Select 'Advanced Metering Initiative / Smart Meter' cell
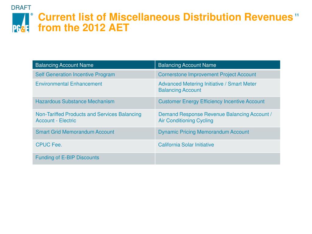Viewport: 312px width, 234px height. click(x=218, y=88)
